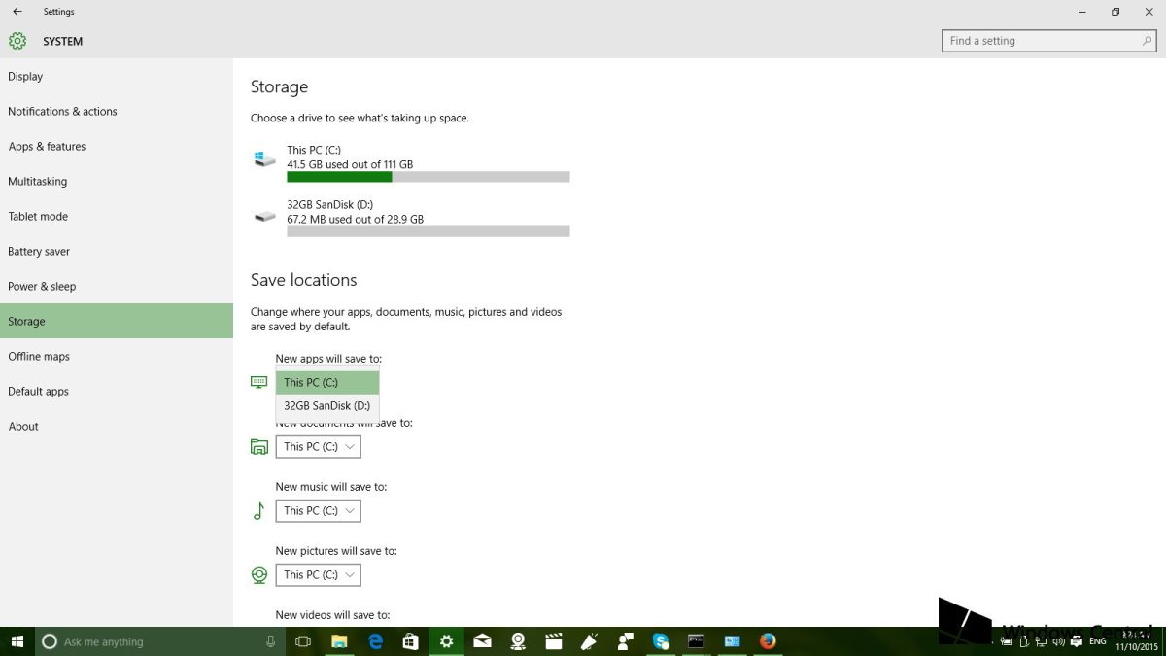Click the Settings gear icon in the header
This screenshot has width=1166, height=656.
(17, 41)
